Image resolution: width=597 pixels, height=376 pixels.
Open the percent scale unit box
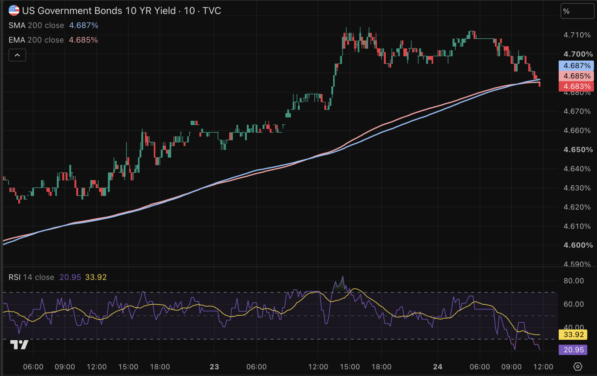577,11
